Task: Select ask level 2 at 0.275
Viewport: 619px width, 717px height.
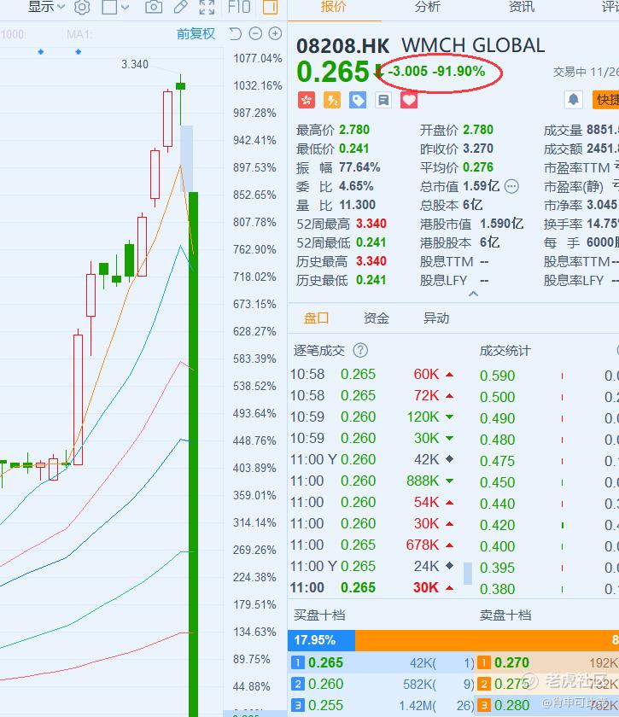Action: [x=547, y=684]
